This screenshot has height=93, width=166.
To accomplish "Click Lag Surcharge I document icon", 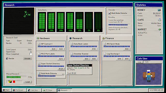I will coord(105,54).
